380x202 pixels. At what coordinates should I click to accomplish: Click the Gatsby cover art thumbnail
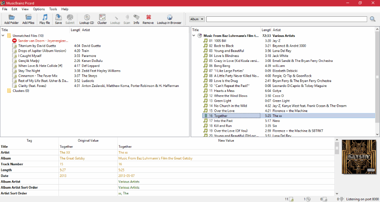point(359,157)
